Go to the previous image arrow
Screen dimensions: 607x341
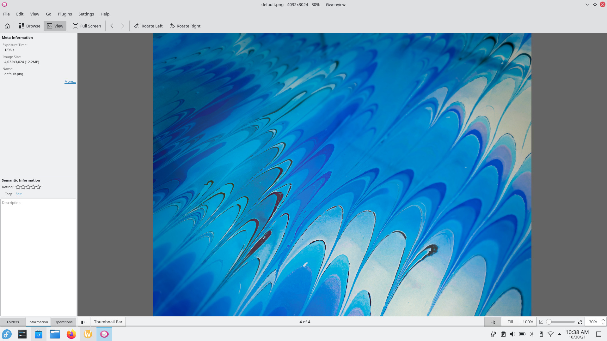click(x=112, y=26)
